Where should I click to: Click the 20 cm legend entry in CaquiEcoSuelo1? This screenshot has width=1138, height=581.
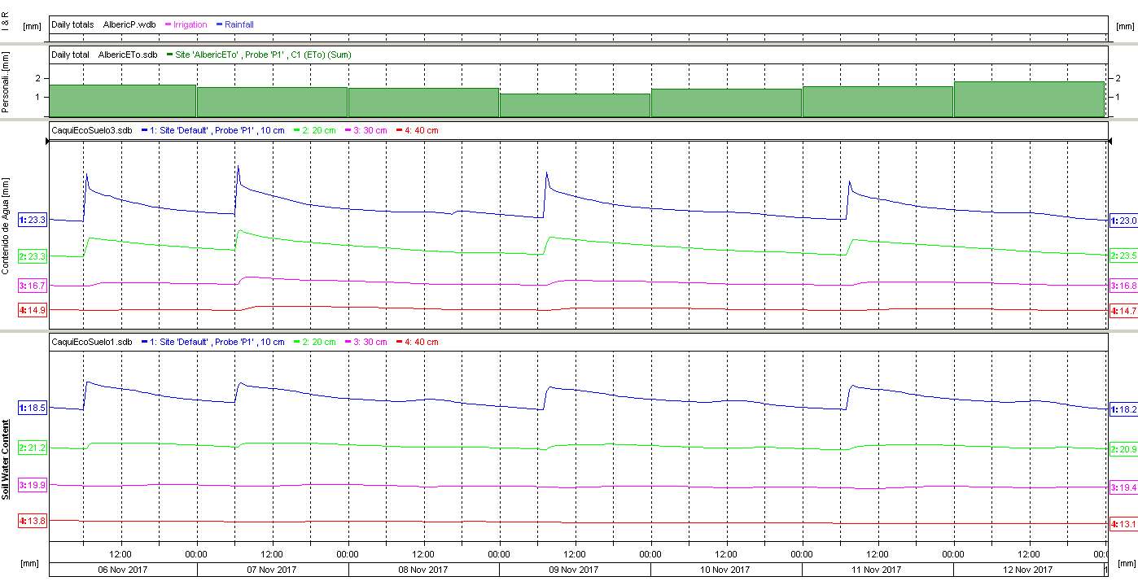[x=314, y=342]
